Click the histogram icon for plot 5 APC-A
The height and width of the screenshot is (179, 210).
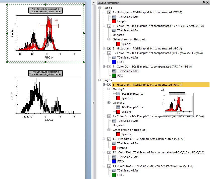tap(109, 48)
